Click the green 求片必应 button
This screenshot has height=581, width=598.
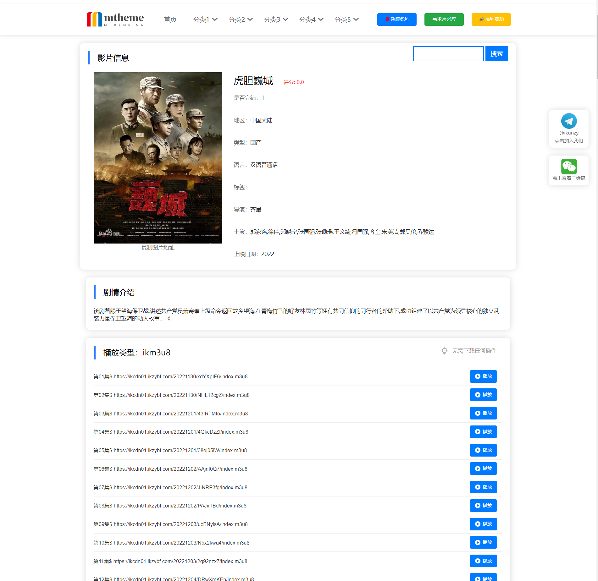click(444, 19)
